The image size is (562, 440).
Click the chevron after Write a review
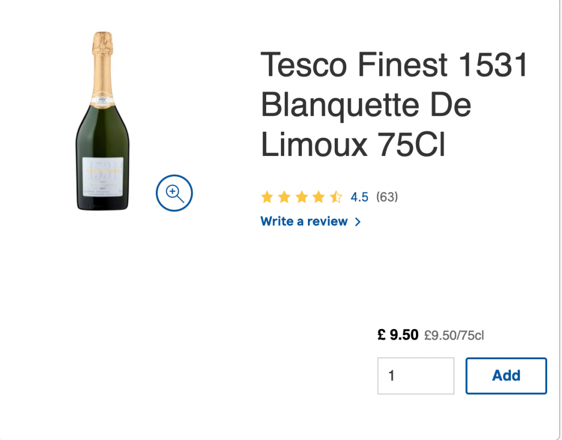(358, 222)
